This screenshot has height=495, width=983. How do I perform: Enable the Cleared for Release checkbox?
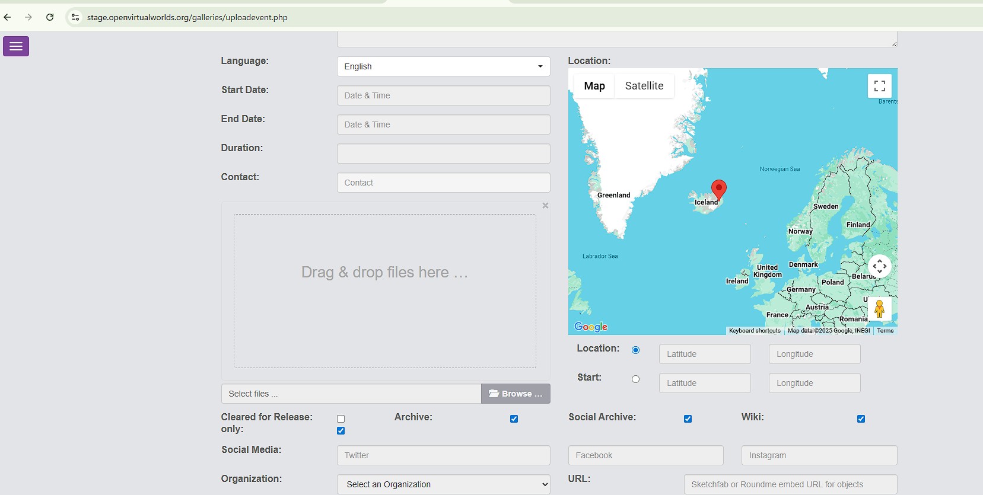pyautogui.click(x=341, y=419)
